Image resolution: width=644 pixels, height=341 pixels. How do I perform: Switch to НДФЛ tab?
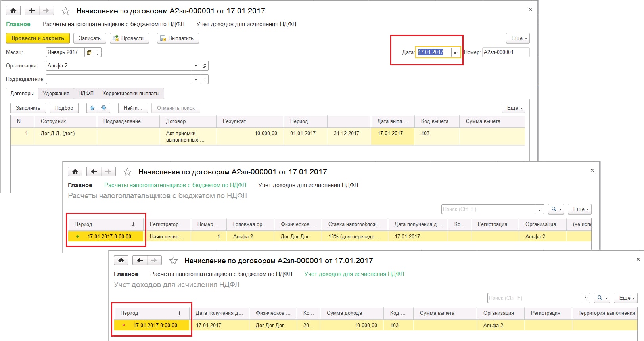(86, 94)
